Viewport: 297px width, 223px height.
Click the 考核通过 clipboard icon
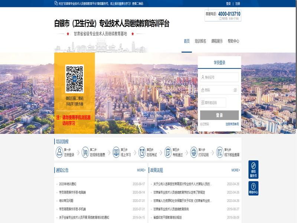(168, 152)
